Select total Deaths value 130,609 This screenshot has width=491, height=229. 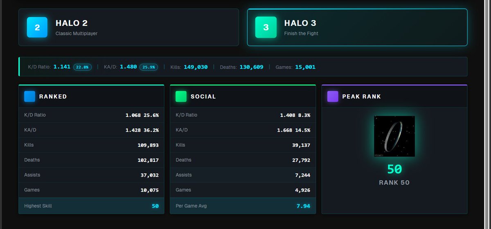click(x=251, y=67)
